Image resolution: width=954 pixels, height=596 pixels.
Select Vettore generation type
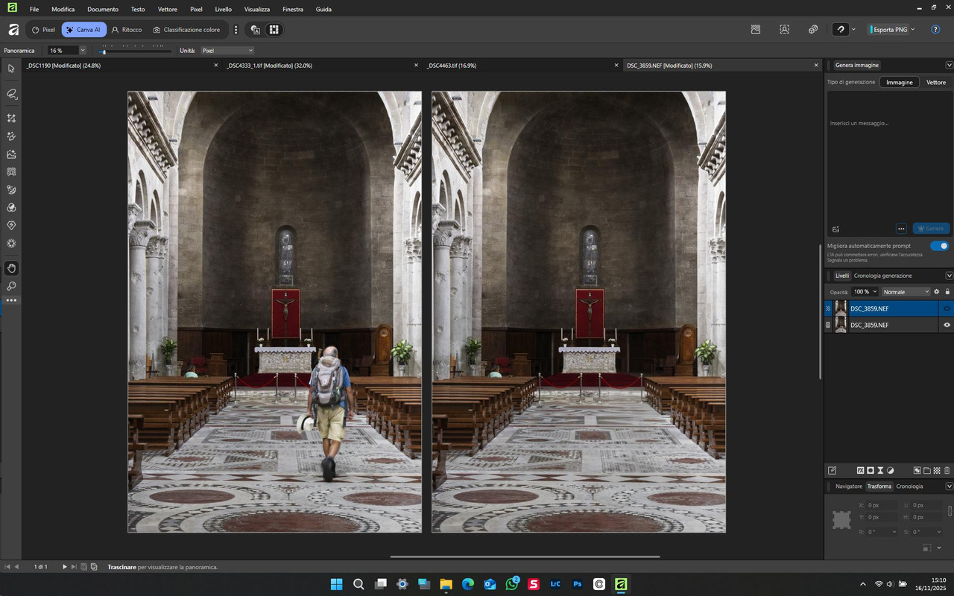click(935, 83)
